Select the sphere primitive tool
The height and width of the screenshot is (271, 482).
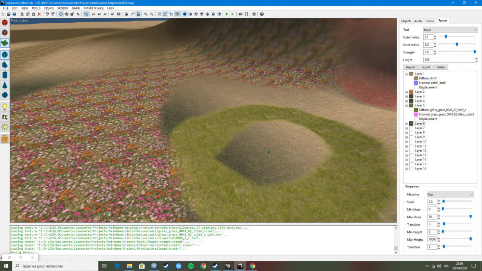pos(5,95)
